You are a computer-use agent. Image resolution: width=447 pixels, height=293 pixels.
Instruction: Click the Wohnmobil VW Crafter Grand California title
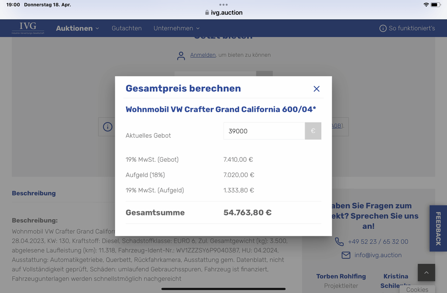click(x=221, y=109)
